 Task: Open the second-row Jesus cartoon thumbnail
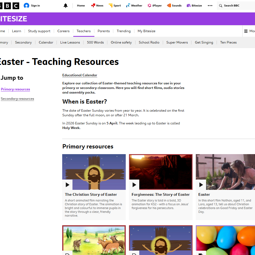(x=161, y=240)
